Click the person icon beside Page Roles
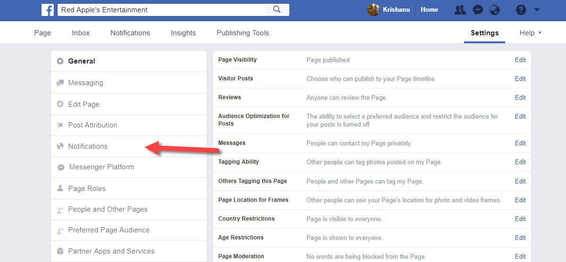This screenshot has height=262, width=566. [60, 188]
